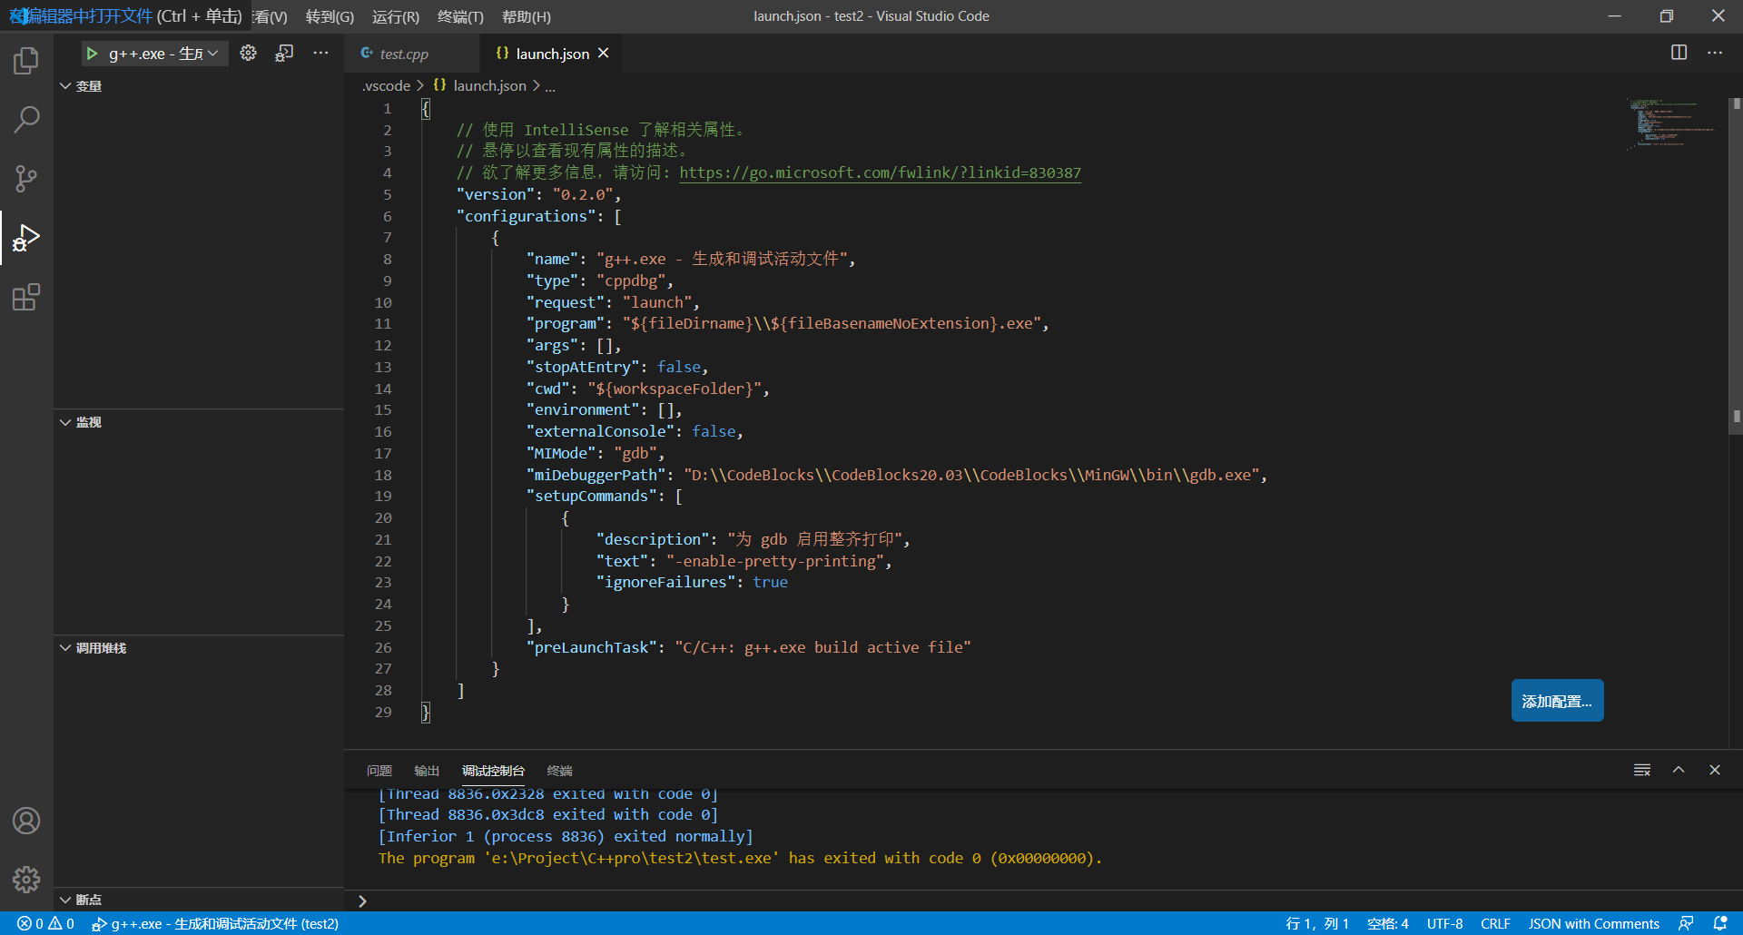Open the Accounts icon in activity bar
Screen dimensions: 1743x935
pyautogui.click(x=25, y=820)
